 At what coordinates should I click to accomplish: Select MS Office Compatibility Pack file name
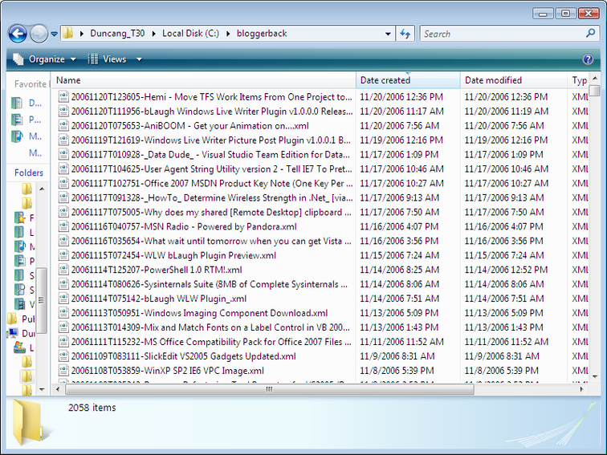click(211, 342)
